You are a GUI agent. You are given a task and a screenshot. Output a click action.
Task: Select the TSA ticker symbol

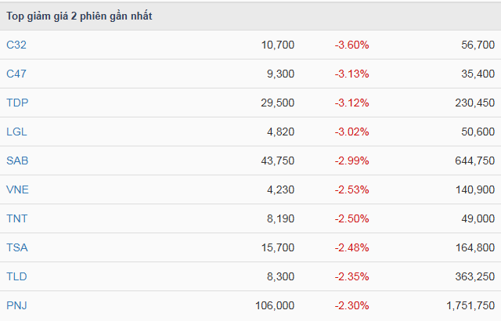[x=17, y=247]
